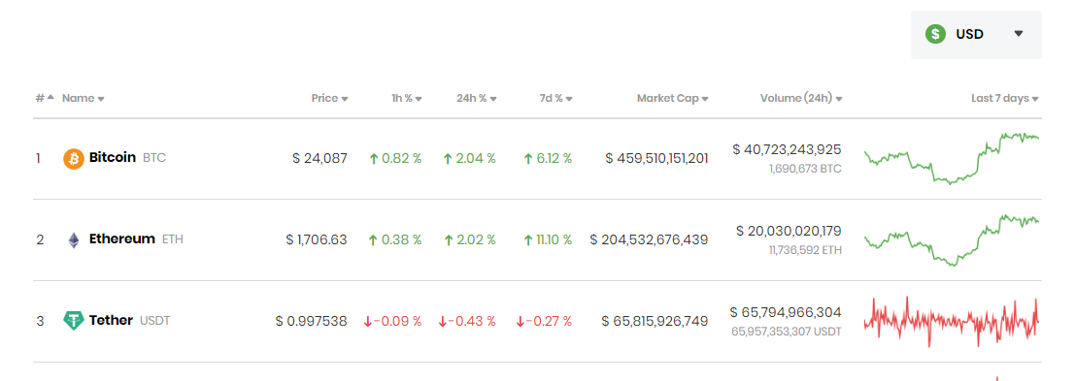Sort by Volume (24h) column header
The width and height of the screenshot is (1075, 381).
pyautogui.click(x=801, y=99)
